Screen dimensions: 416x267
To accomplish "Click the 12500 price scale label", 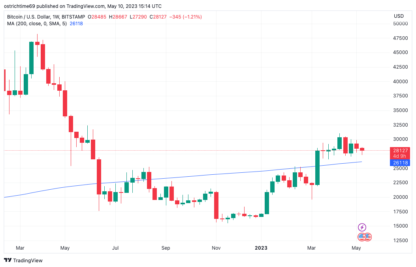I will click(400, 240).
